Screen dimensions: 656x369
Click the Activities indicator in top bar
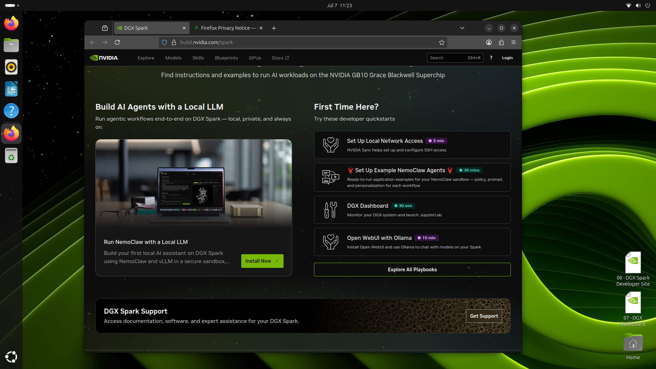coord(12,5)
